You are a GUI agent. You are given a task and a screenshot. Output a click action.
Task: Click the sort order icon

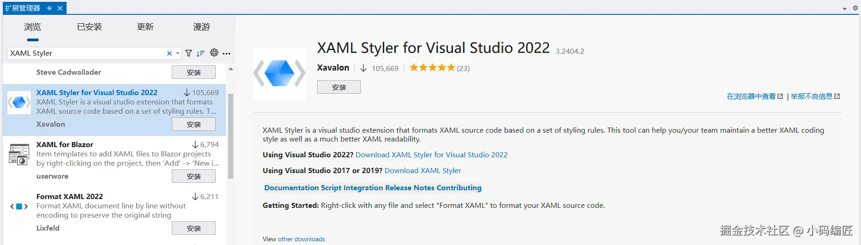click(201, 53)
